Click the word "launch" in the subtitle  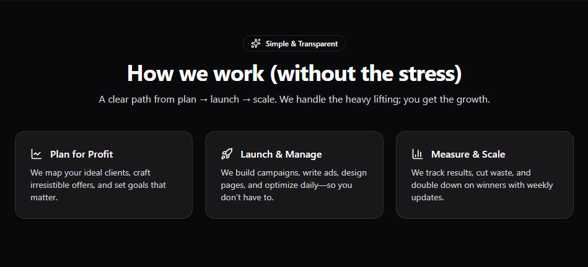[223, 100]
